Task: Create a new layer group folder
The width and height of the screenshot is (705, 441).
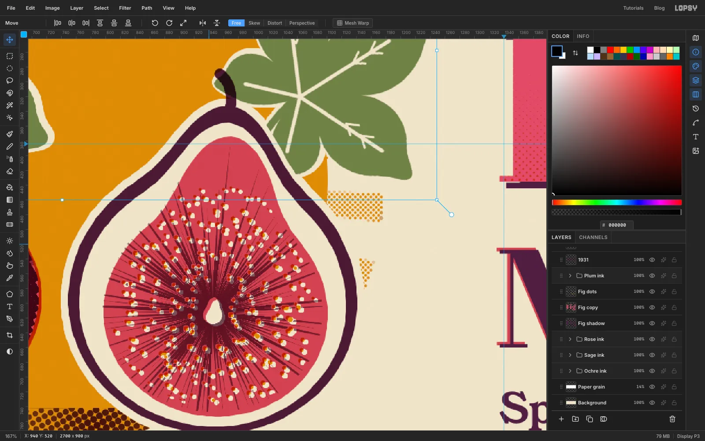Action: 575,419
